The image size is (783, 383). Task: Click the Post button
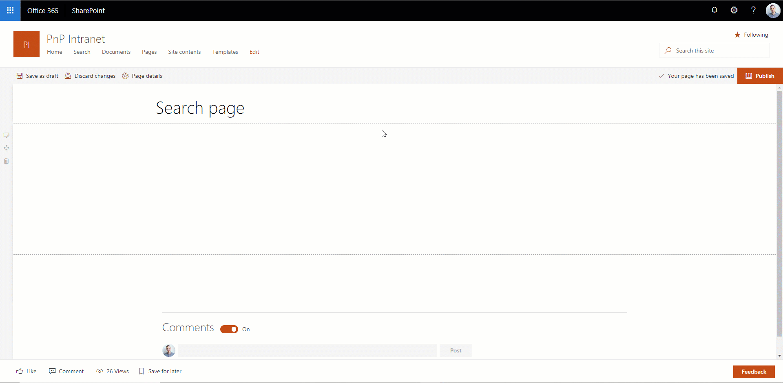pos(456,350)
